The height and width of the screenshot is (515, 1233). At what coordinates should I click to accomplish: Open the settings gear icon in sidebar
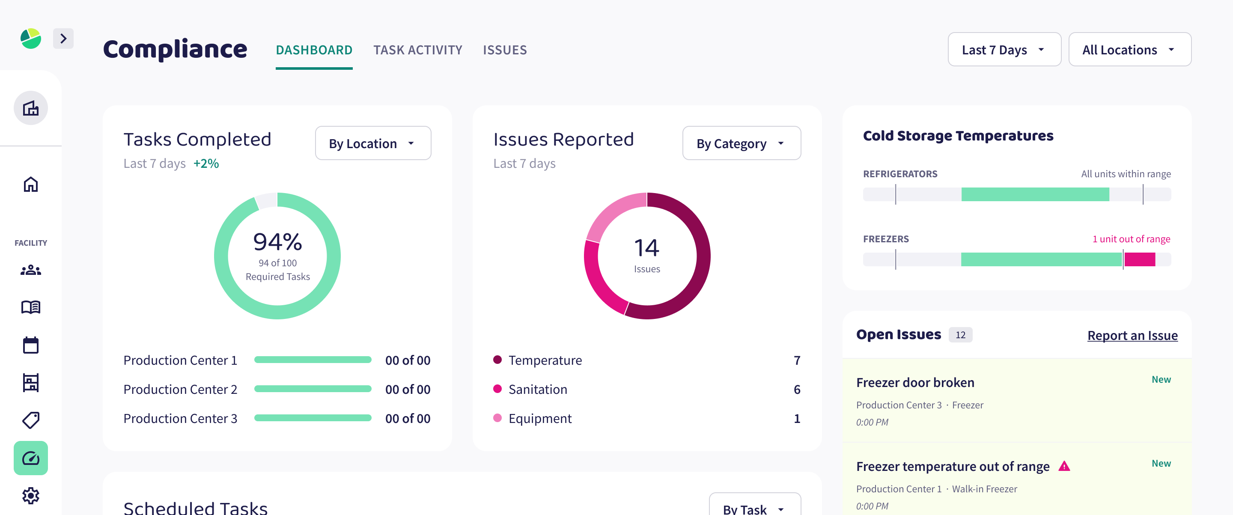31,496
